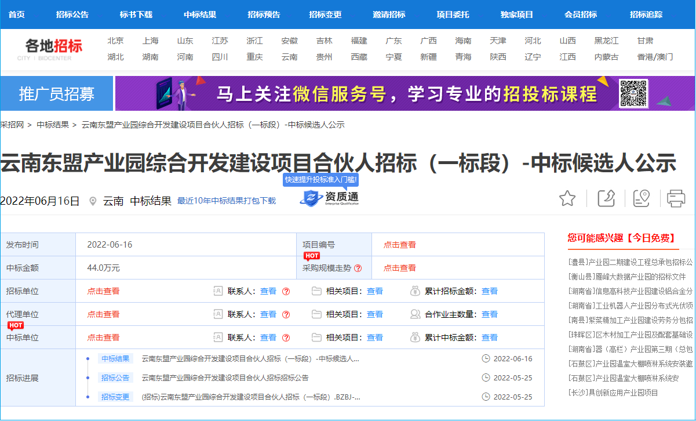696x421 pixels.
Task: Click the printer icon
Action: [x=676, y=198]
